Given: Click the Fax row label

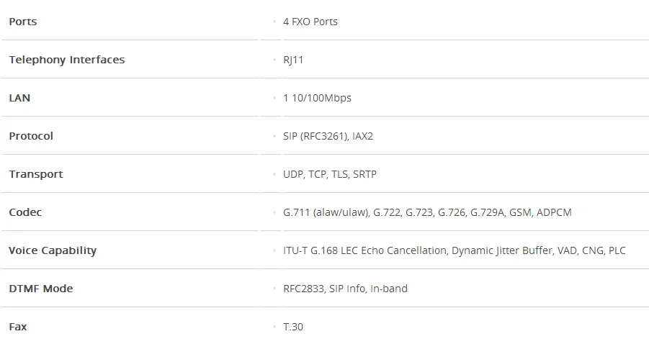Looking at the screenshot, I should (18, 327).
